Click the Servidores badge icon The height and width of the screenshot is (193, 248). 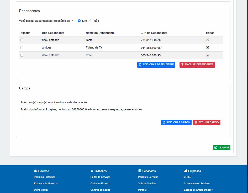pyautogui.click(x=140, y=171)
